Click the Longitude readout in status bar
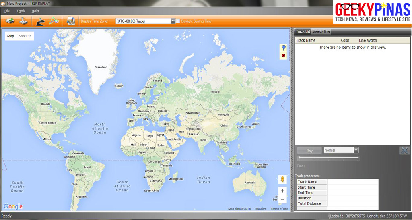Viewport: 412px width, 220px height. 388,216
